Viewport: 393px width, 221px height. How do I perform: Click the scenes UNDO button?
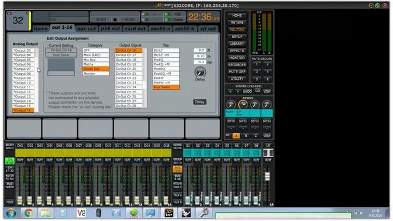coord(247,91)
